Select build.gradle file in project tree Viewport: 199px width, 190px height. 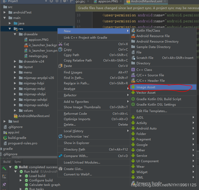point(17,138)
